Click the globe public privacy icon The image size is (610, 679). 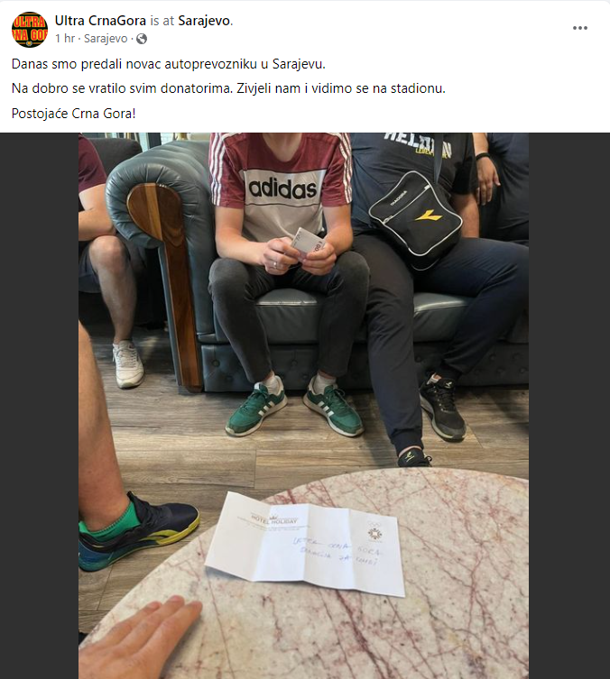click(142, 39)
